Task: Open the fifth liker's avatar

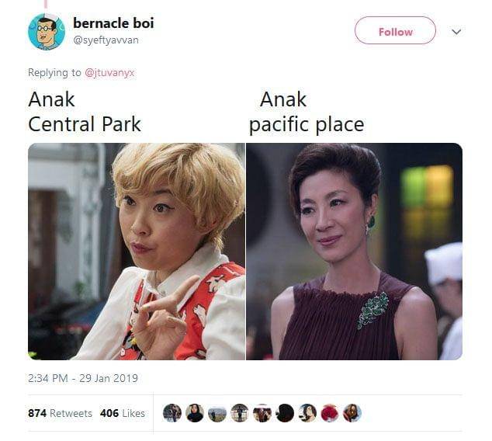Action: coord(262,413)
